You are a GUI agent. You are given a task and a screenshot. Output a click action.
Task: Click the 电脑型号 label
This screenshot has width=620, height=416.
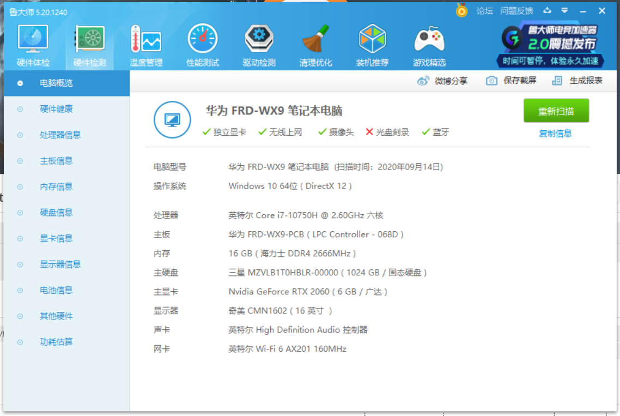pyautogui.click(x=169, y=167)
